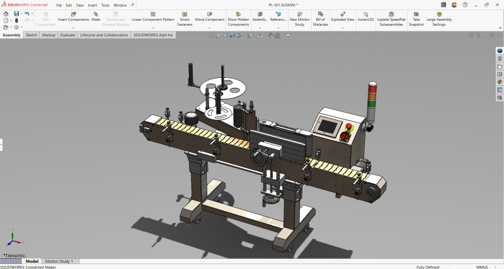Open the Motion Study 1 tab
Image resolution: width=504 pixels, height=269 pixels.
59,261
